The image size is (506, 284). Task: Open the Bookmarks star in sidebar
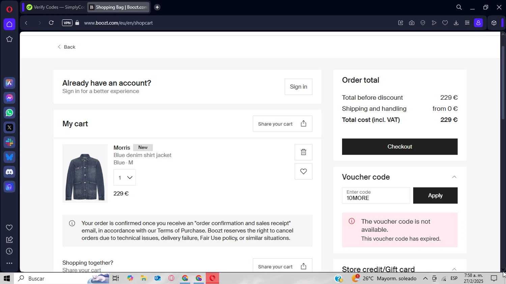pyautogui.click(x=9, y=39)
